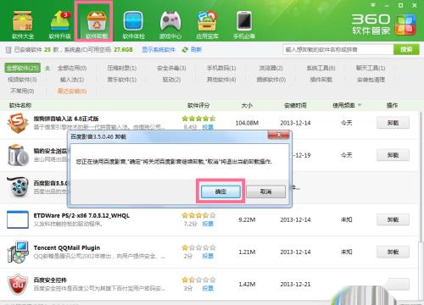Select the 视频软件(3) category
Image resolution: width=424 pixels, height=305 pixels.
tap(22, 80)
